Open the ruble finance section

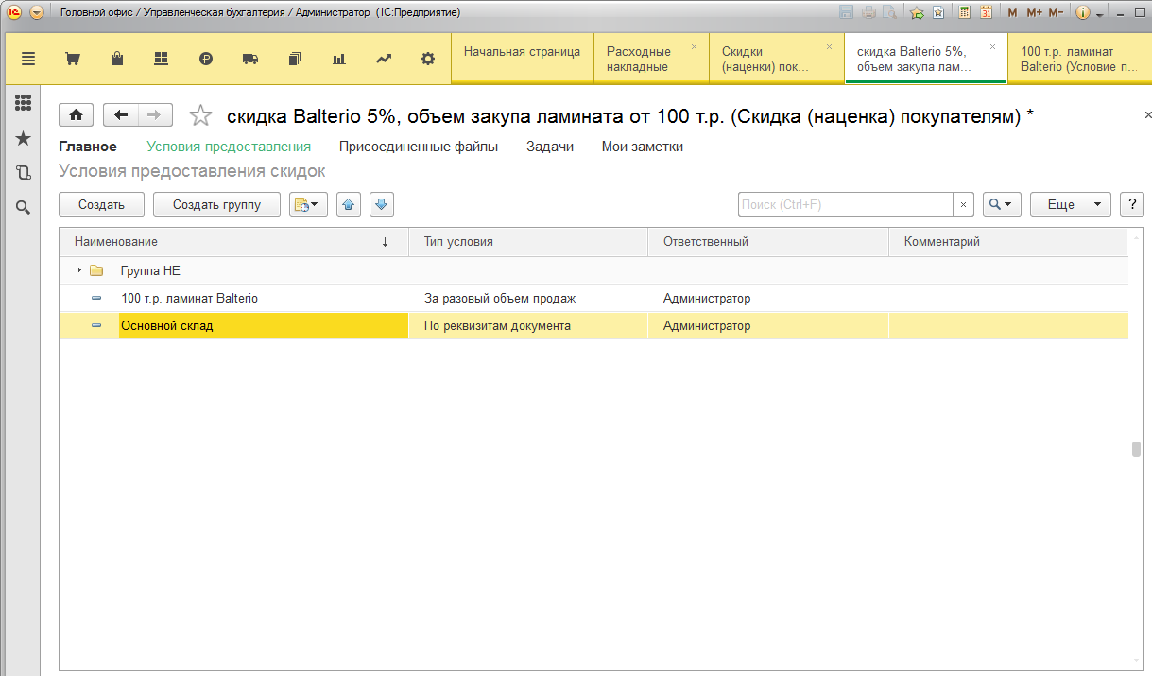(x=206, y=59)
